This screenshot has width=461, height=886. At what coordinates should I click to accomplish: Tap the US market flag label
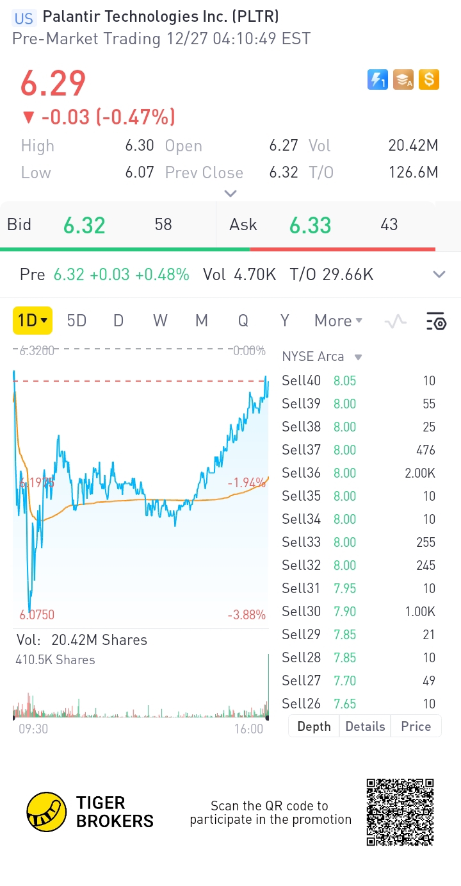tap(24, 18)
